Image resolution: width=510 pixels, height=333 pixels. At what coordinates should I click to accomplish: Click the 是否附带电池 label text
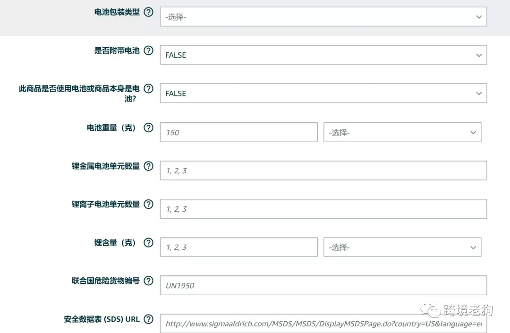tap(117, 51)
